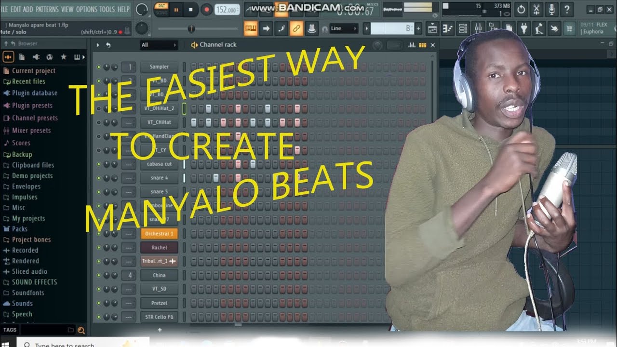Click the channel rack step/keyboard view icon
This screenshot has height=347, width=617.
[422, 45]
